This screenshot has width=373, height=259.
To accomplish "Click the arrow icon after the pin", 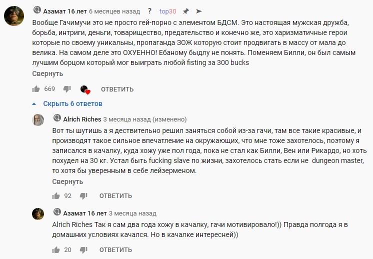I will [198, 10].
